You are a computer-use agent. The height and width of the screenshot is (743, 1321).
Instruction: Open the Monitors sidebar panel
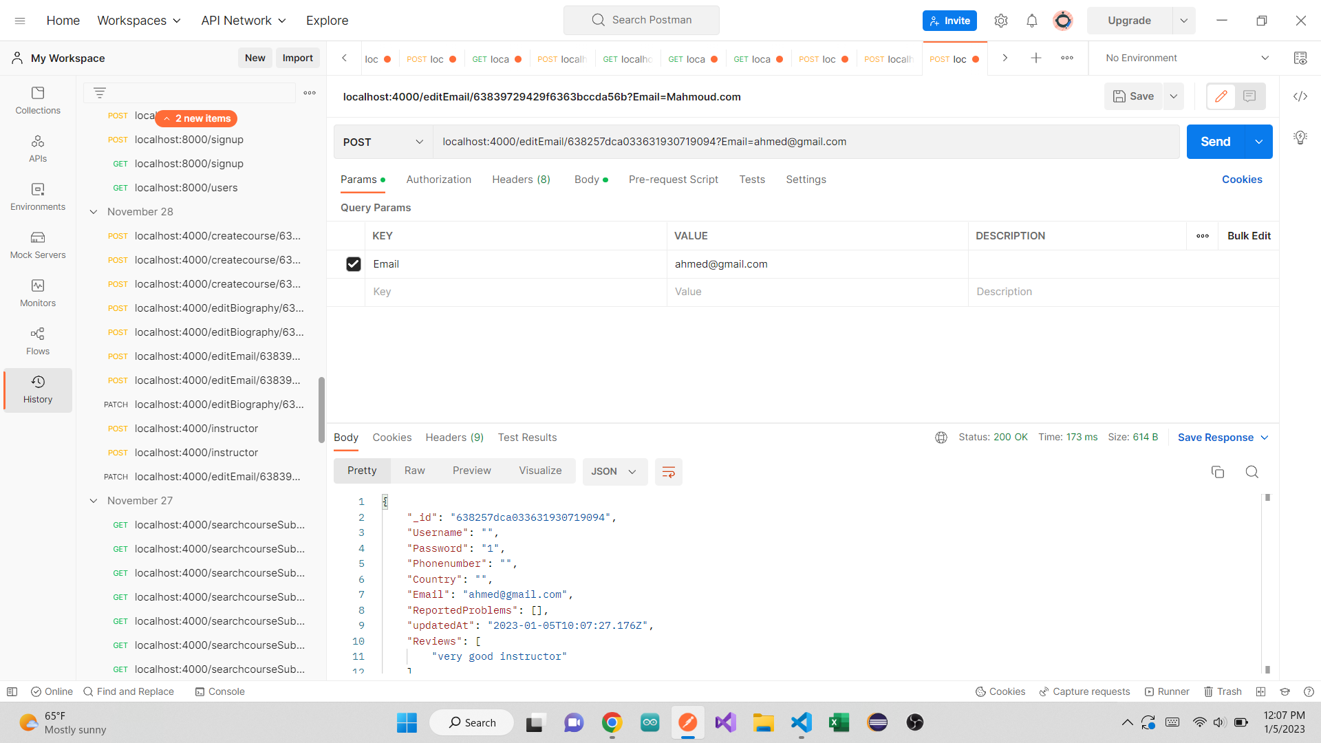(38, 293)
